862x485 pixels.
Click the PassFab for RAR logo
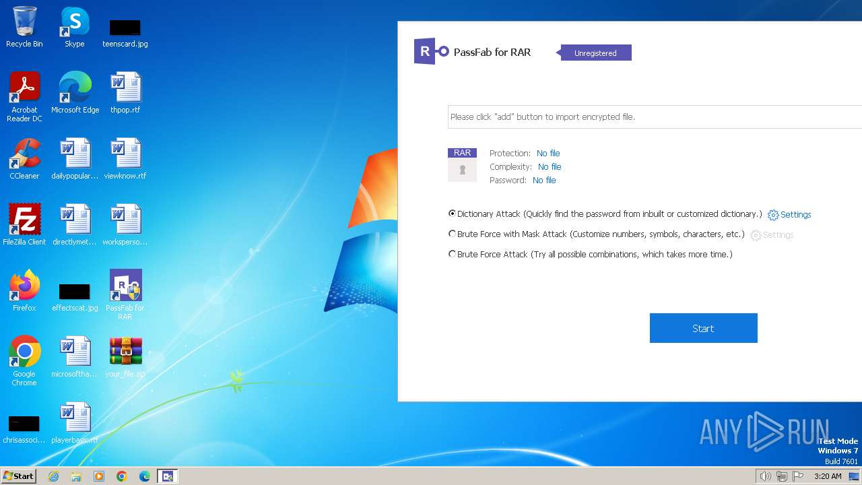pos(431,51)
